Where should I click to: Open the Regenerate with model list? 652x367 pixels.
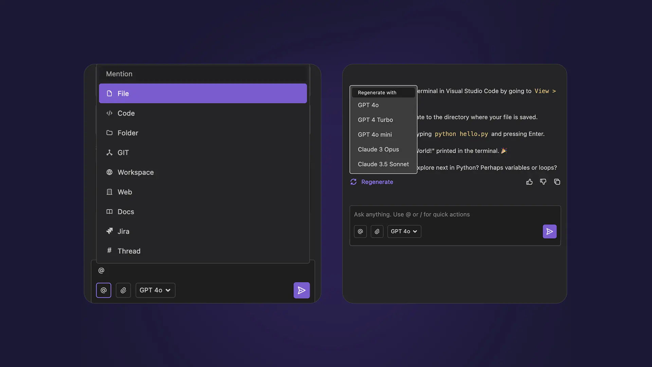coord(377,92)
